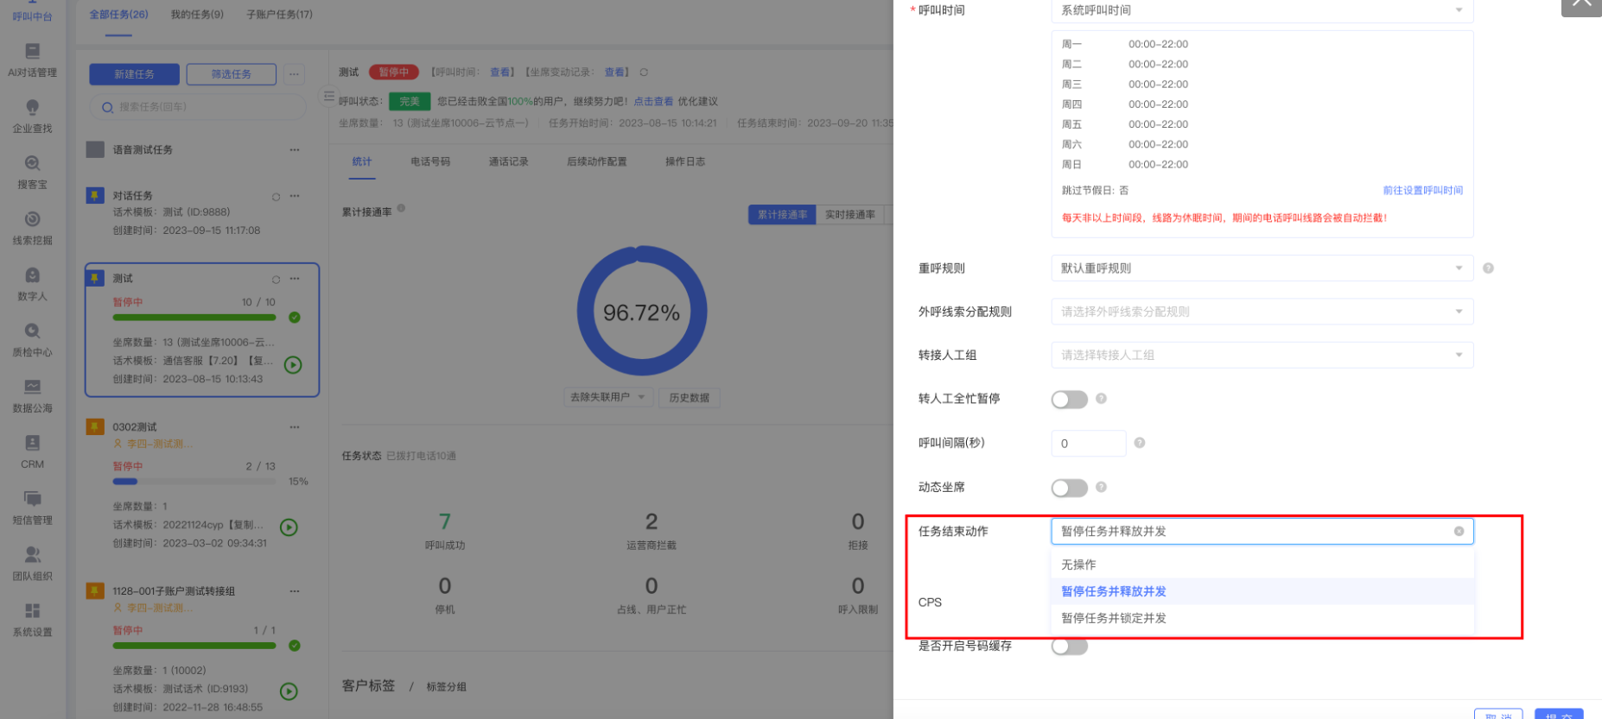Toggle the 转人工全忙暂停 switch

[x=1069, y=400]
